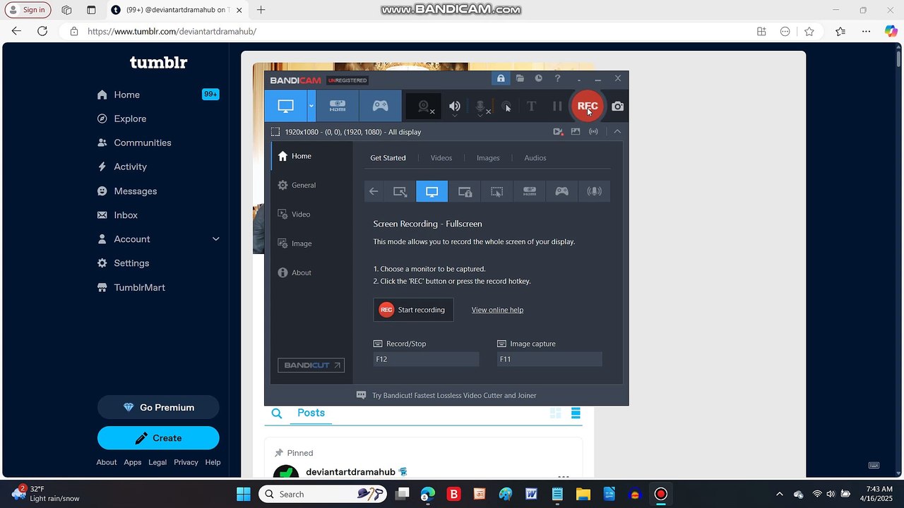
Task: Switch to Images tab in Bandicam
Action: click(488, 158)
